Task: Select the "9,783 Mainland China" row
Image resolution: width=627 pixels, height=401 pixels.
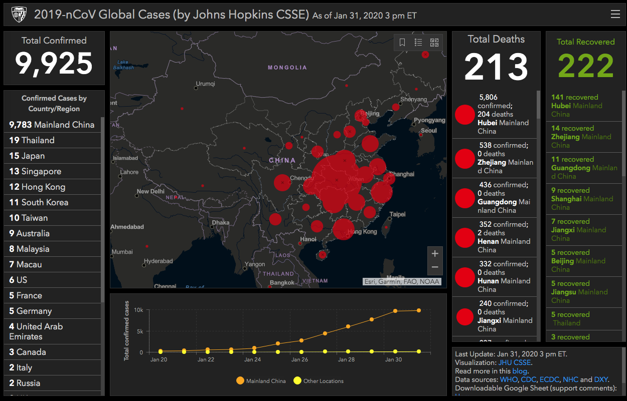Action: click(x=52, y=125)
